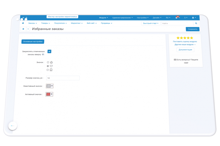Focus the icon size px input field

click(x=63, y=78)
